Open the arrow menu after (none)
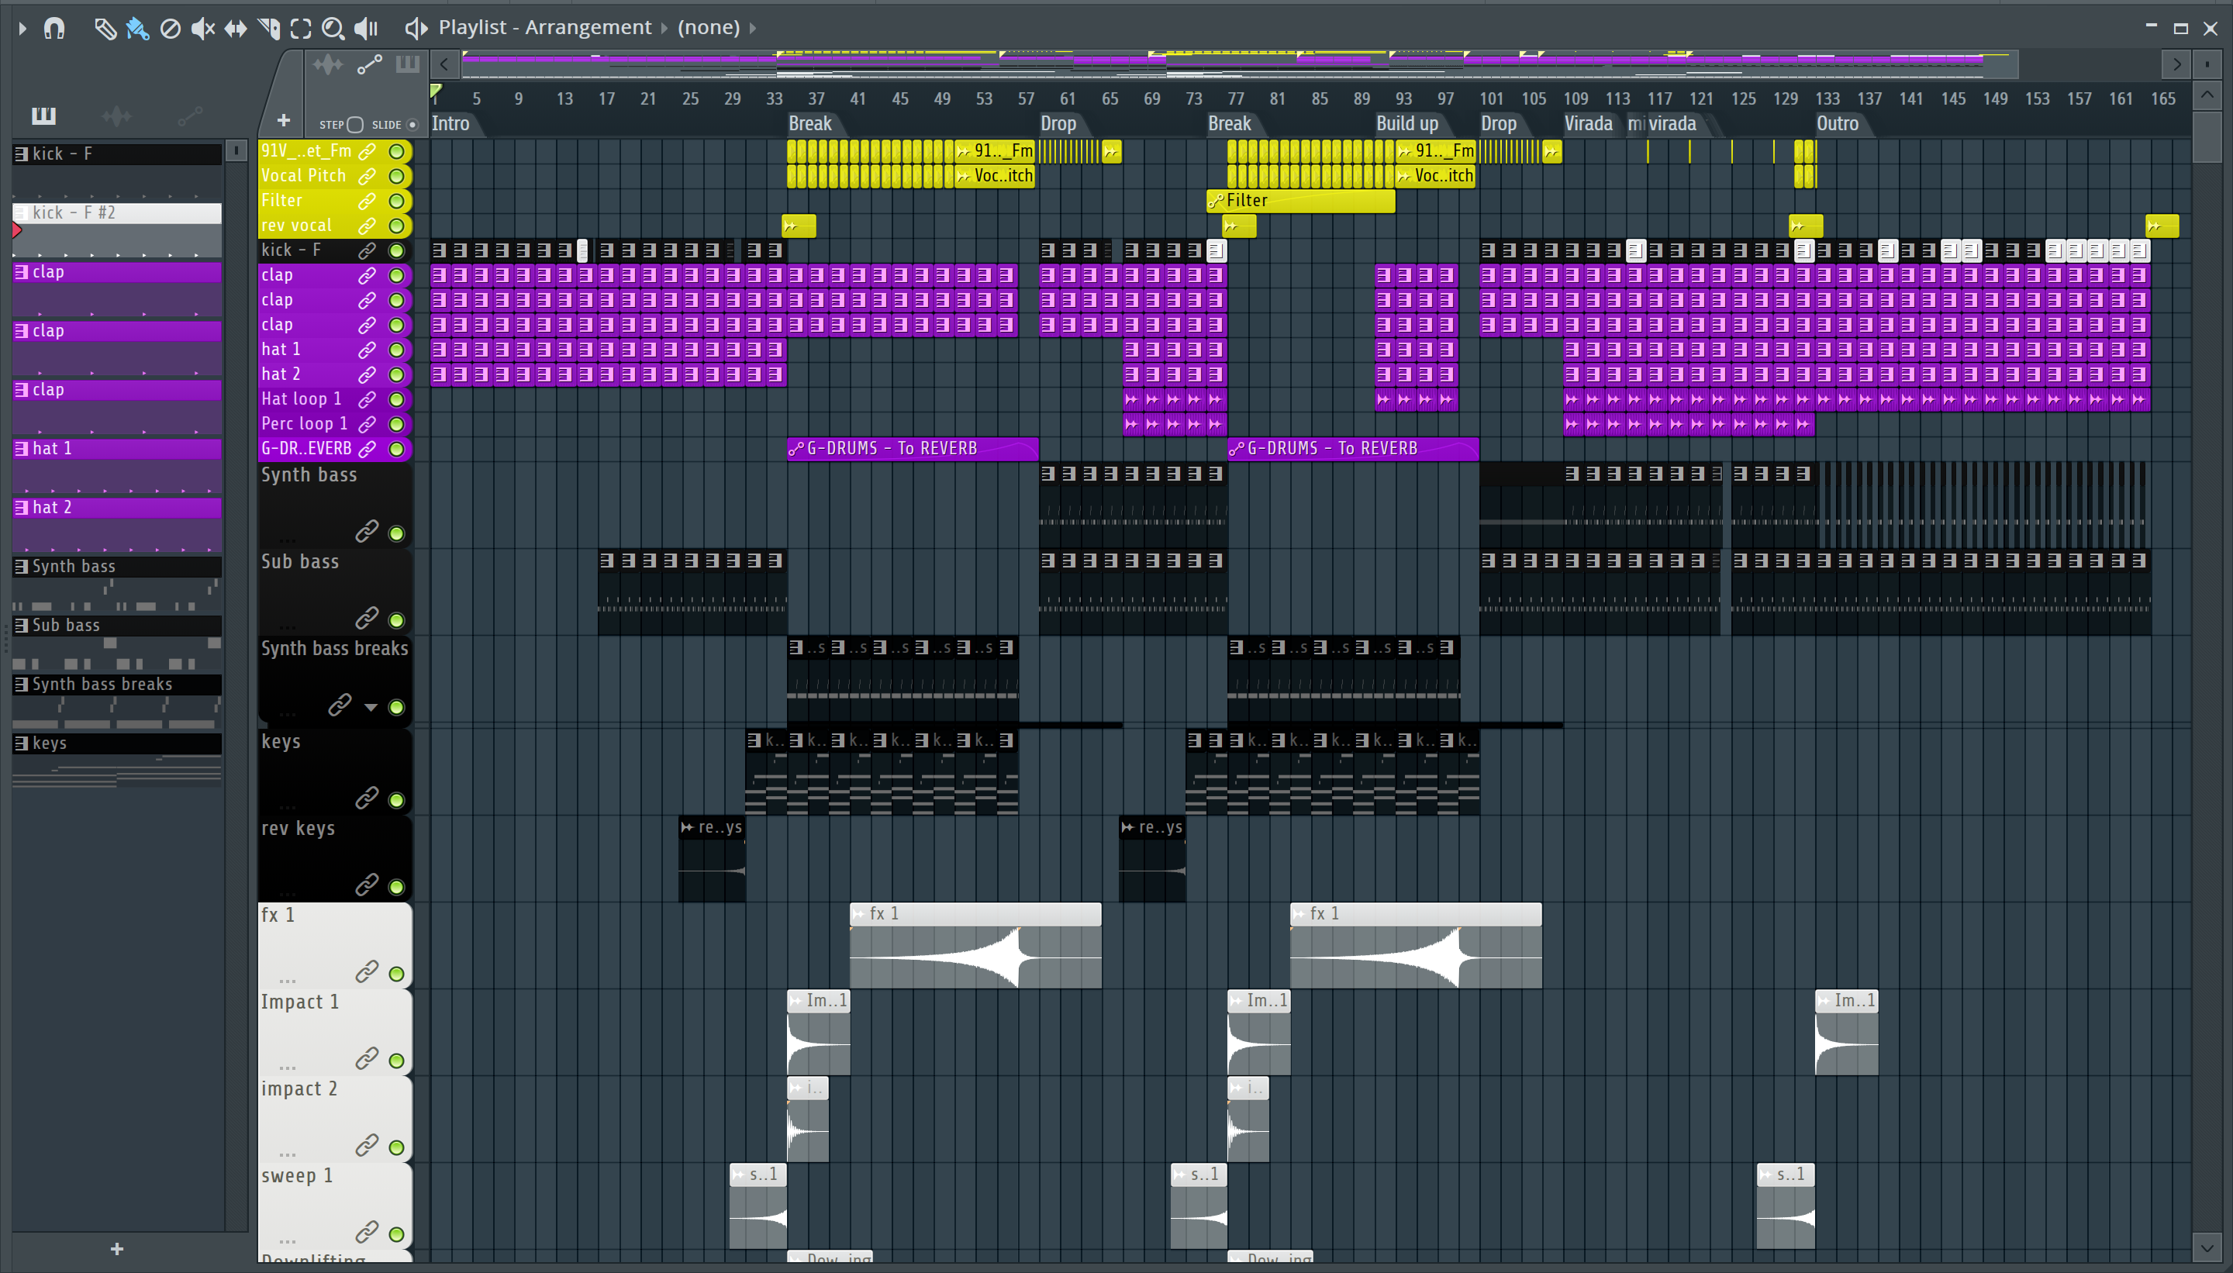The width and height of the screenshot is (2233, 1273). (x=753, y=28)
